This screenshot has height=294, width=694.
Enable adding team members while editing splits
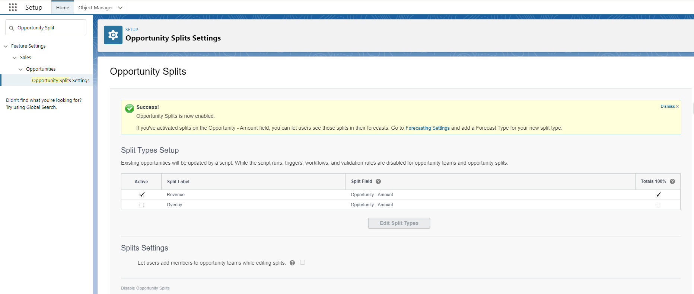coord(303,262)
